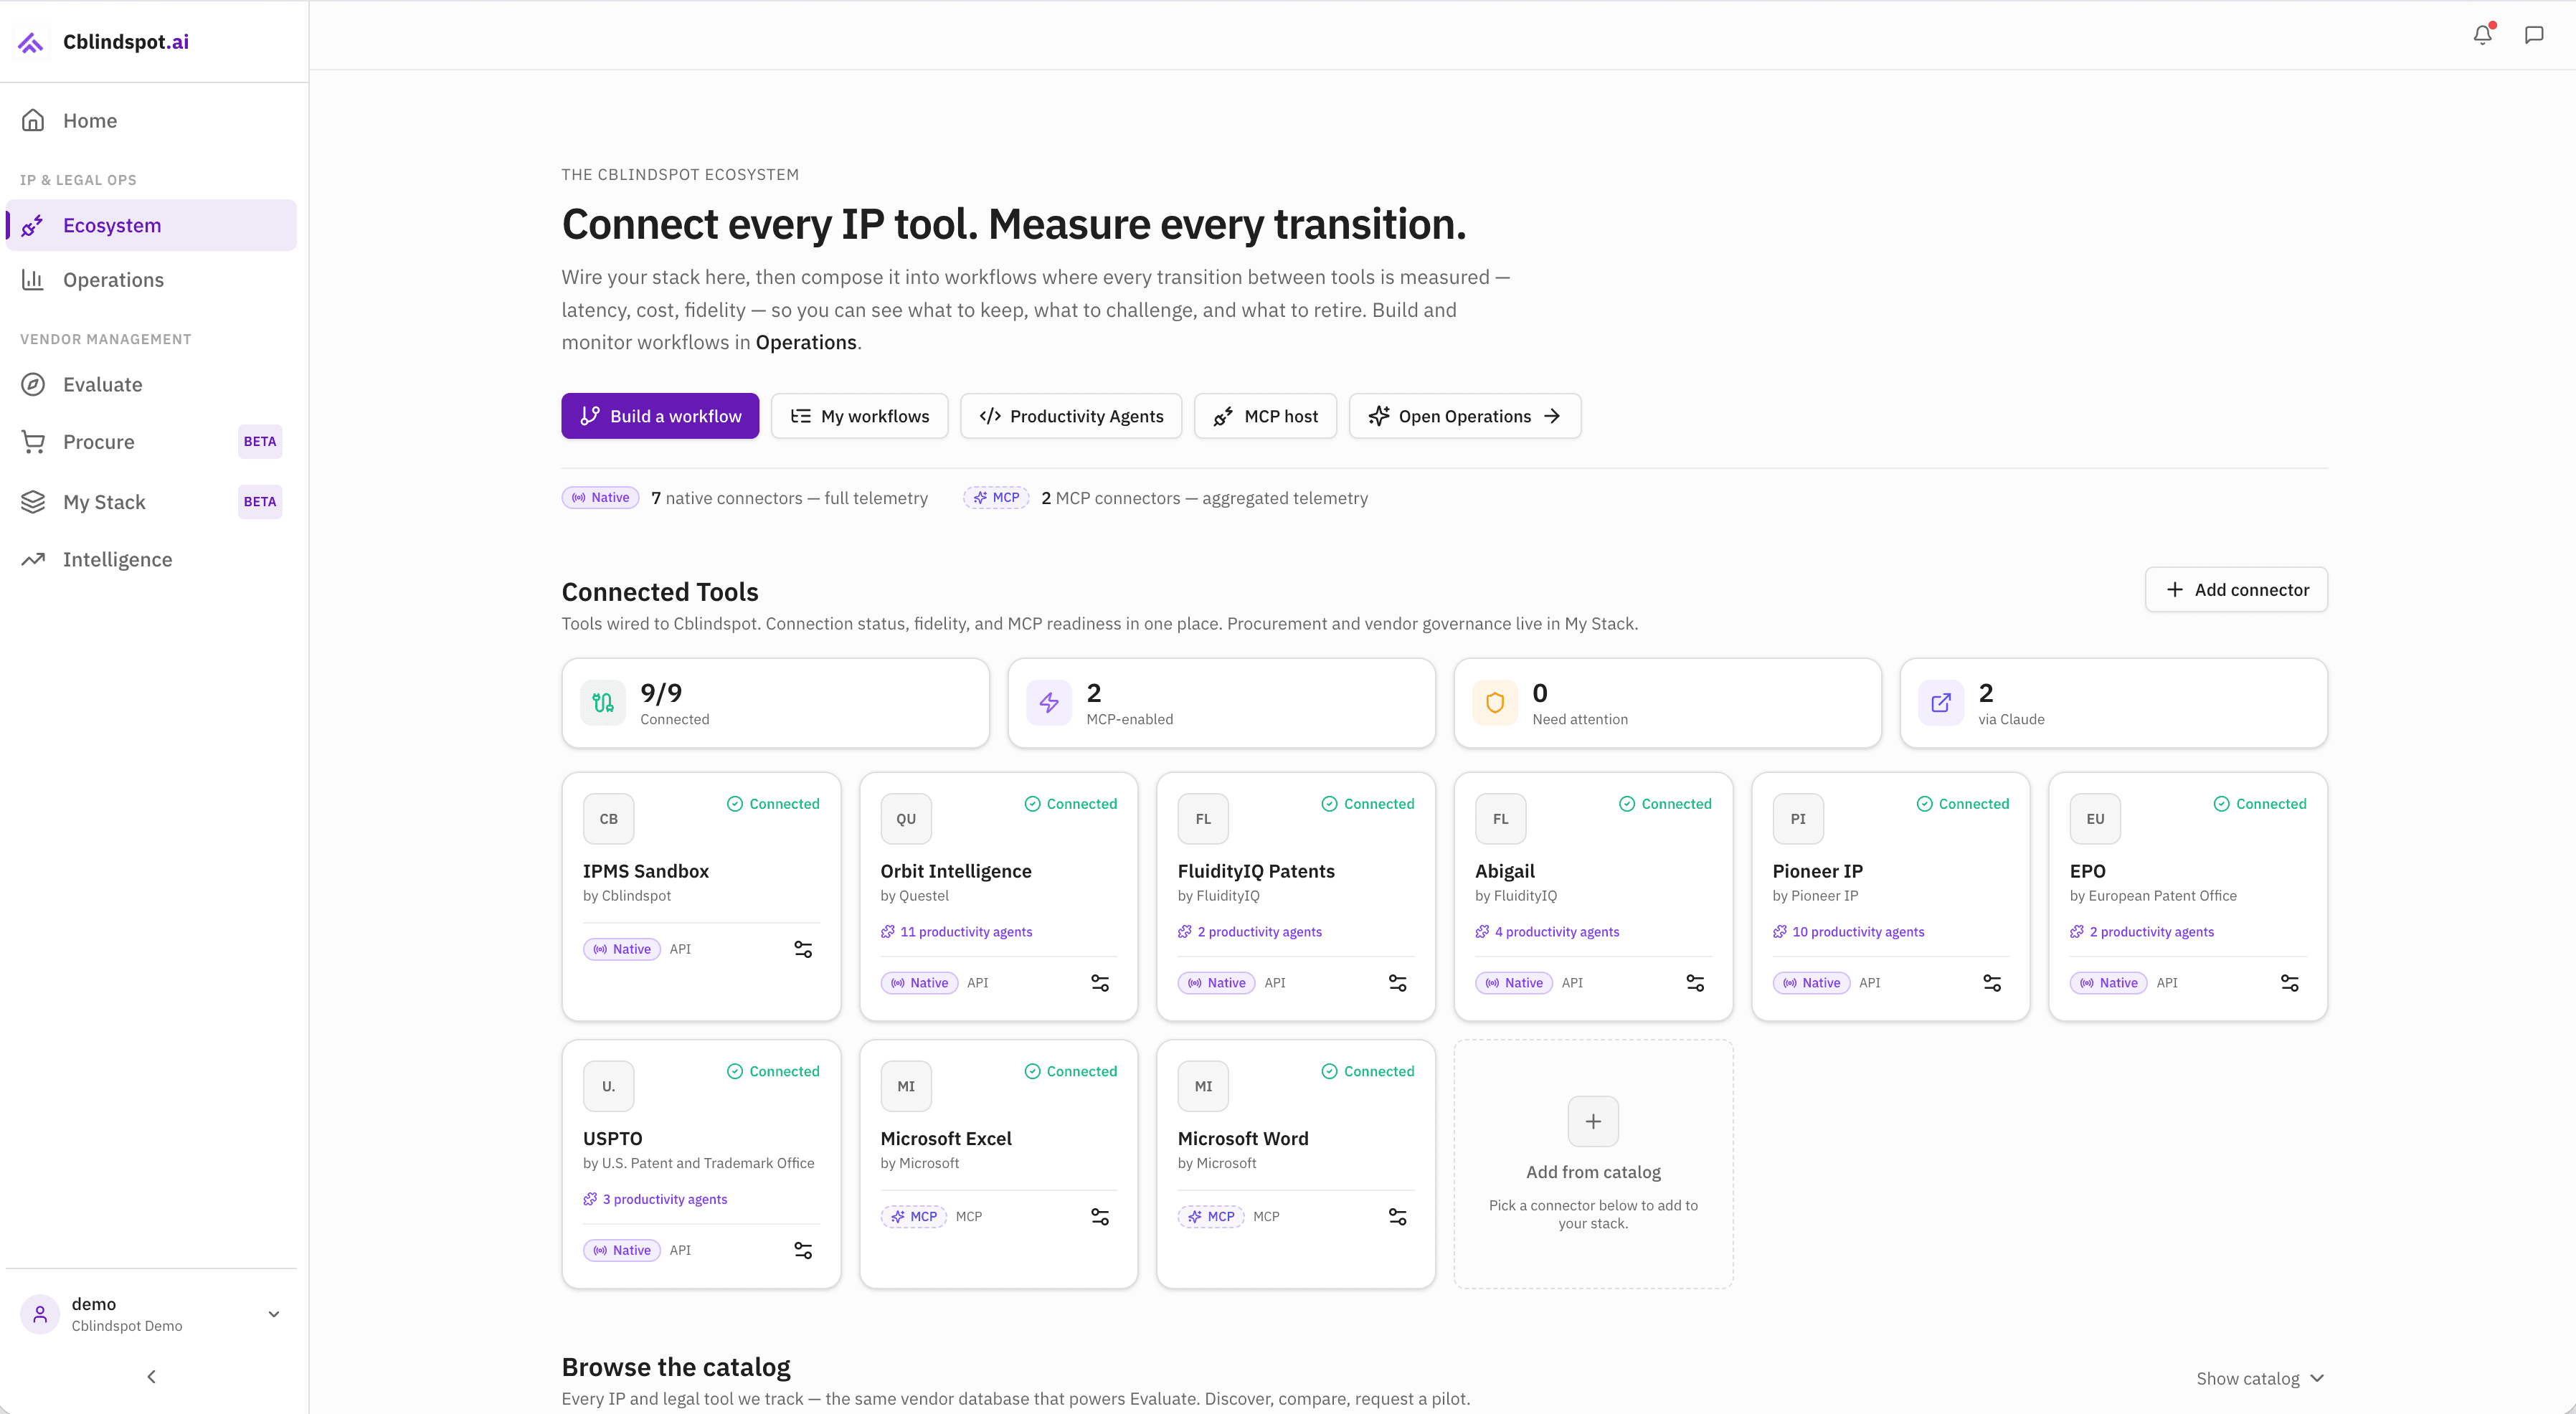Click the CB avatar on IPMS Sandbox

pyautogui.click(x=608, y=819)
